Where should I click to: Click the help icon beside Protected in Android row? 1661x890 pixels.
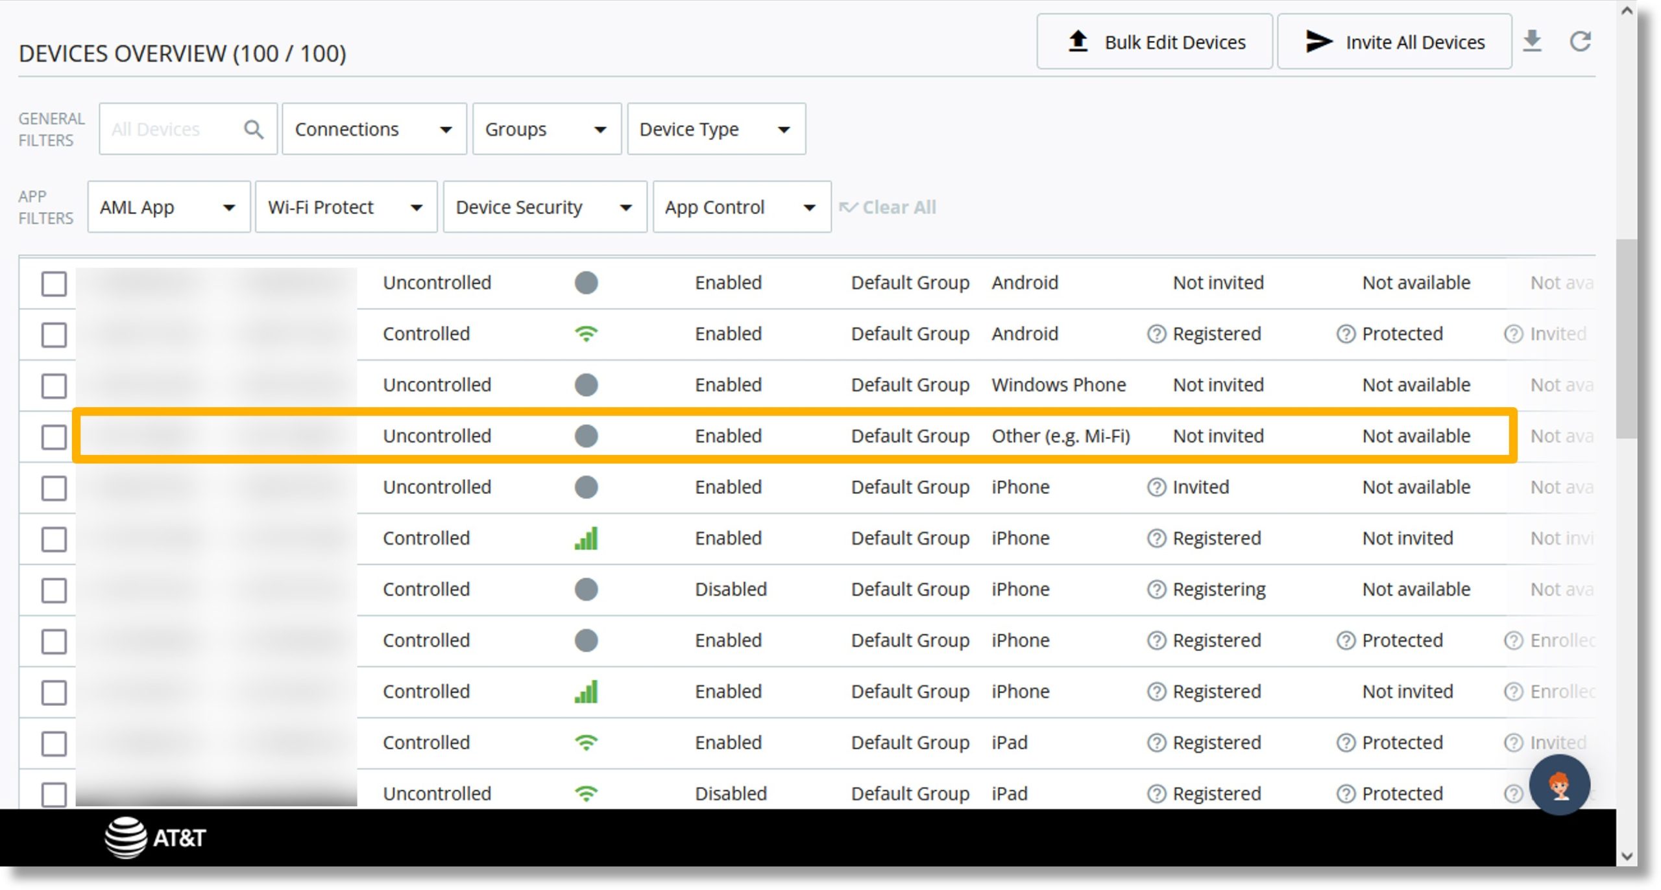[x=1346, y=334]
